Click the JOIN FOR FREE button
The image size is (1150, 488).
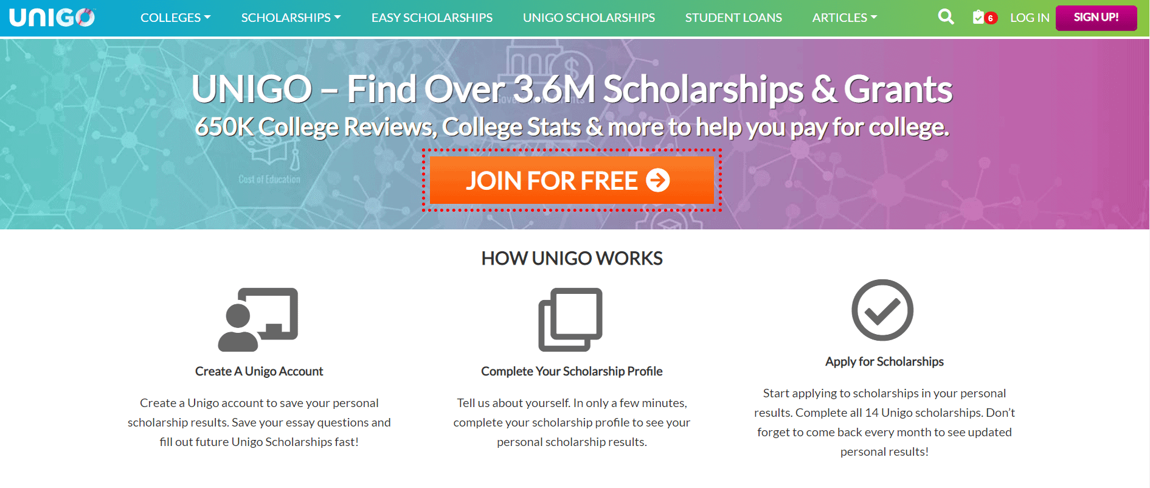[572, 180]
